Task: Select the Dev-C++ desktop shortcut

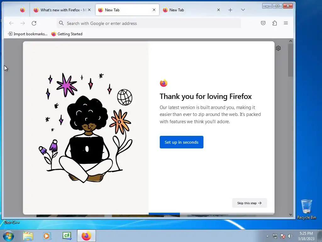Action: [x=12, y=222]
